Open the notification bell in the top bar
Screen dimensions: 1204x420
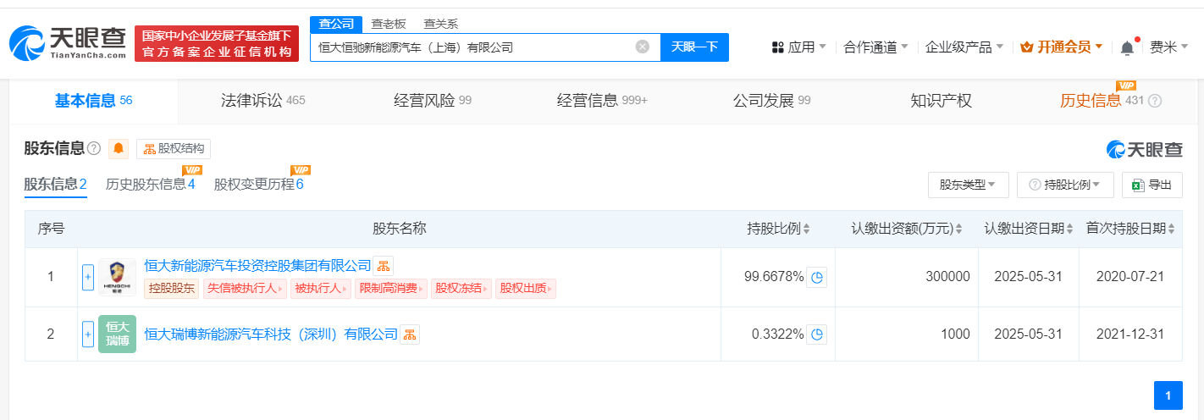[1127, 47]
